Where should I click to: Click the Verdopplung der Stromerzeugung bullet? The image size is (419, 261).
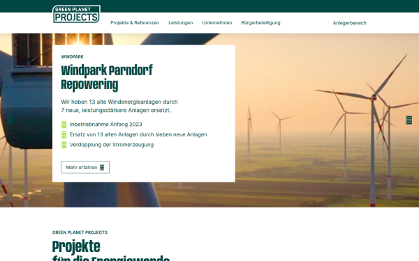pos(108,145)
